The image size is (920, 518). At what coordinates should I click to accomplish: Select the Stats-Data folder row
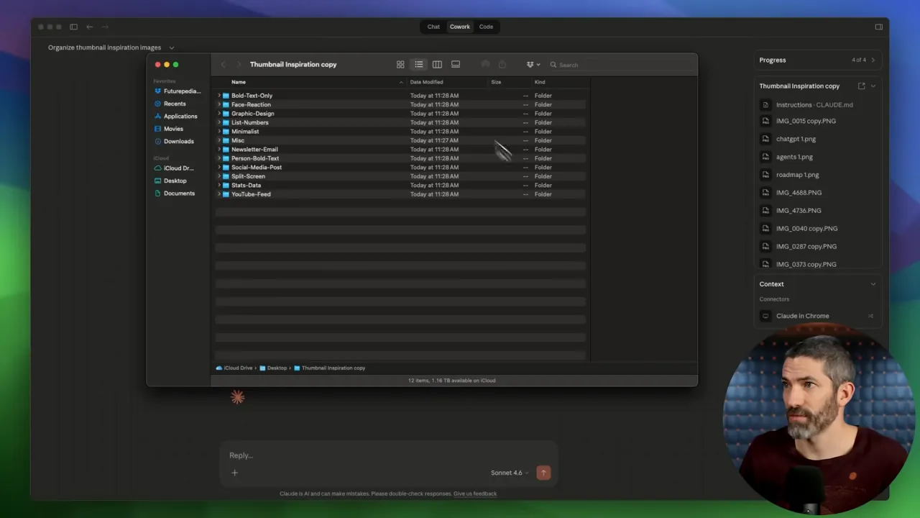point(401,185)
